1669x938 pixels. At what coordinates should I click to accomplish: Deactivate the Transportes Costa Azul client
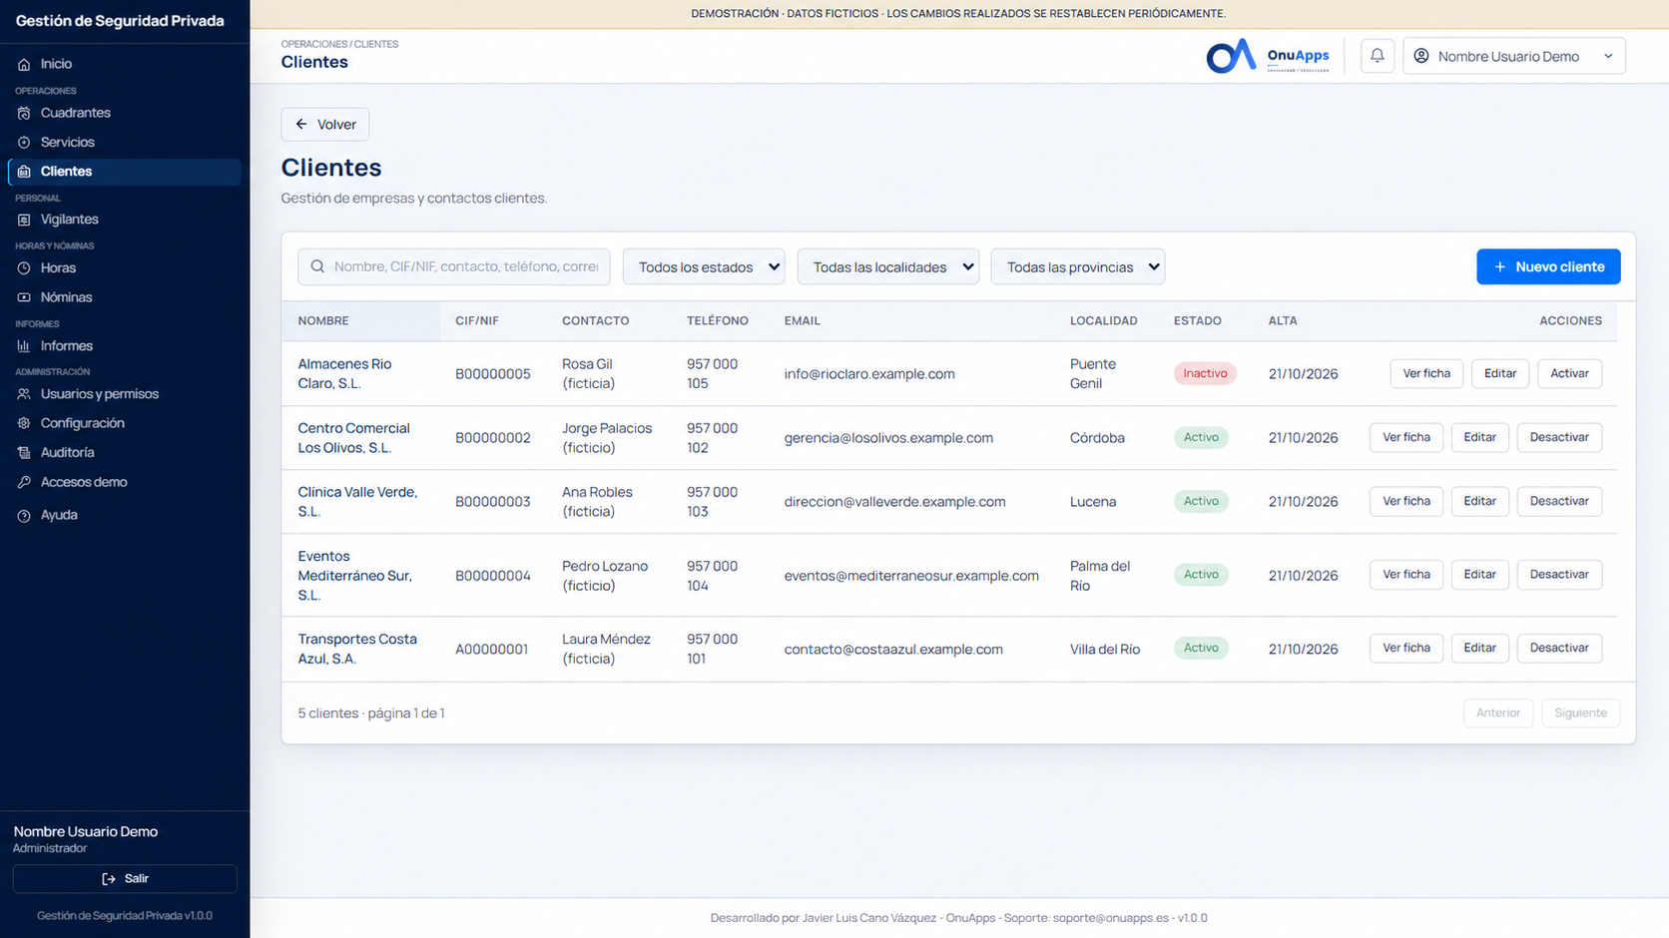coord(1559,648)
